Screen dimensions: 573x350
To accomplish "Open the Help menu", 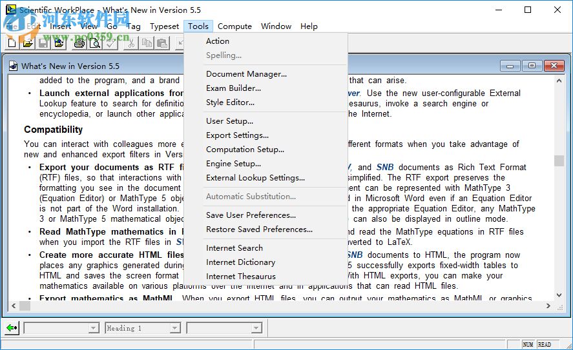I will (x=309, y=26).
